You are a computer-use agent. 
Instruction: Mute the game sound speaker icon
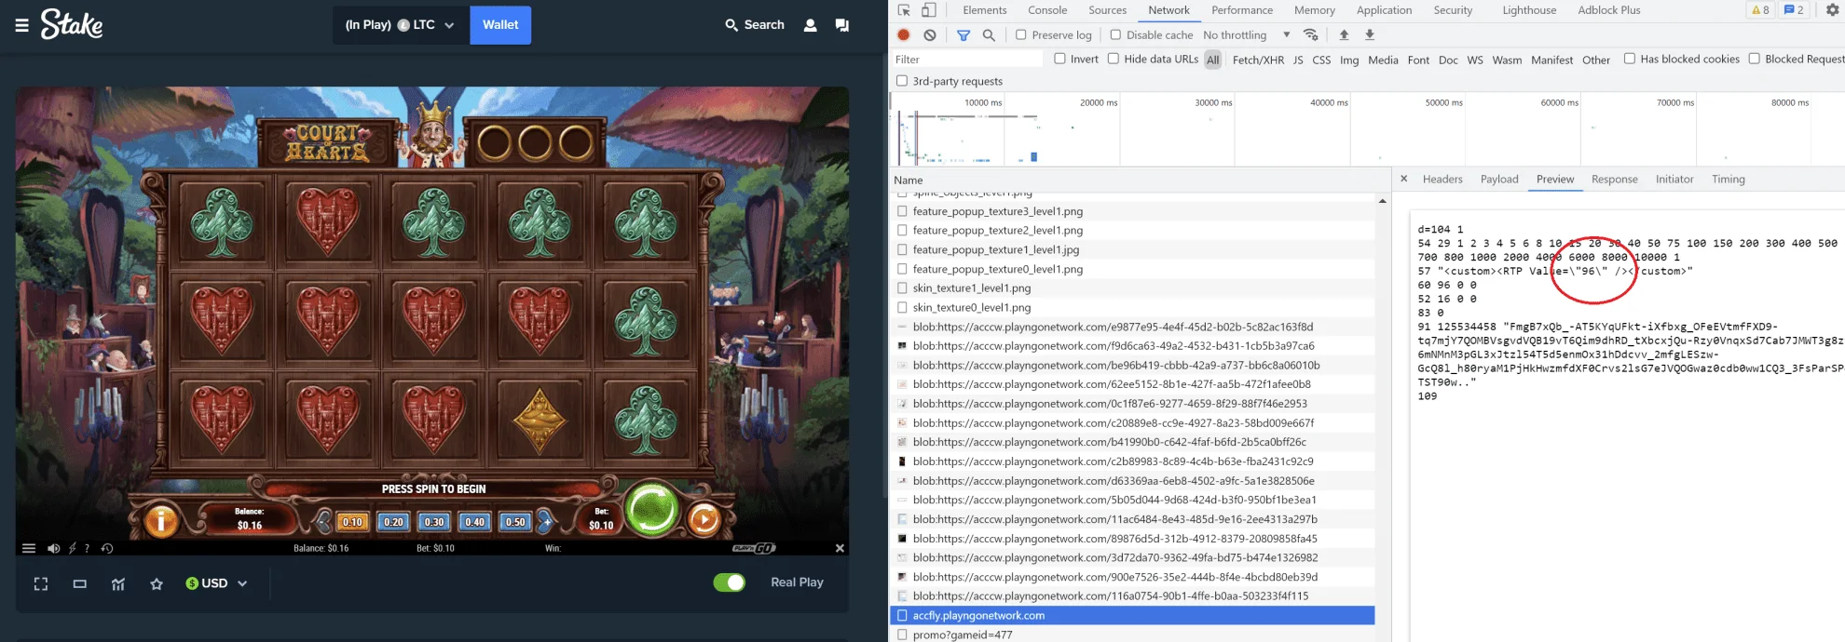53,548
